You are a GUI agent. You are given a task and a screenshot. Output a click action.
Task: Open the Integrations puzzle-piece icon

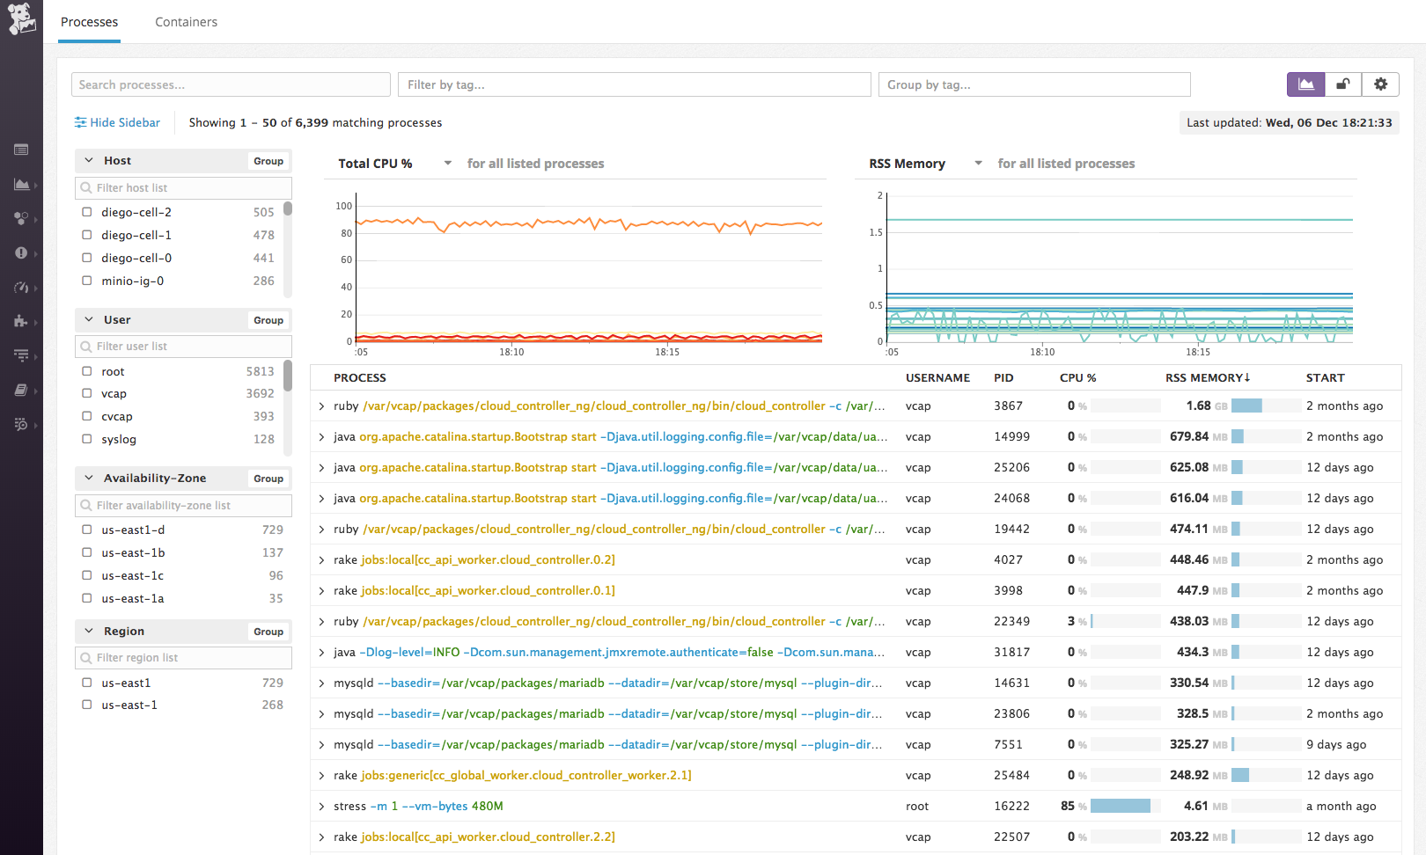pos(21,322)
